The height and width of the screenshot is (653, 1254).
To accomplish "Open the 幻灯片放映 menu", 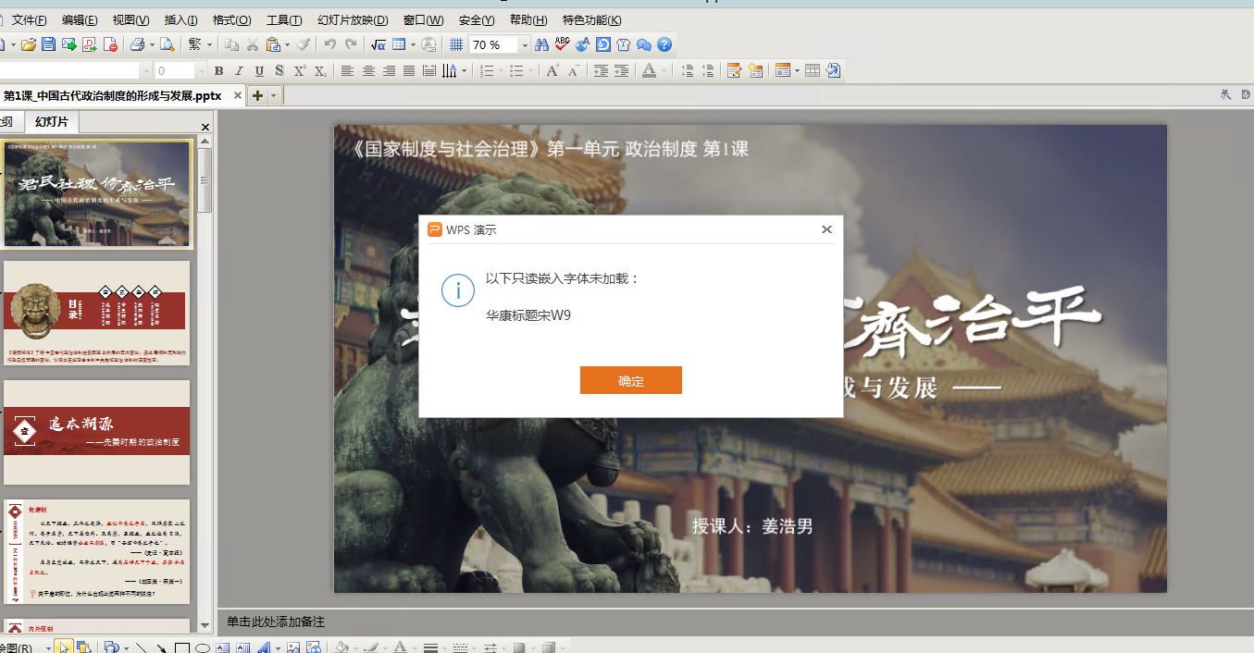I will [x=353, y=20].
